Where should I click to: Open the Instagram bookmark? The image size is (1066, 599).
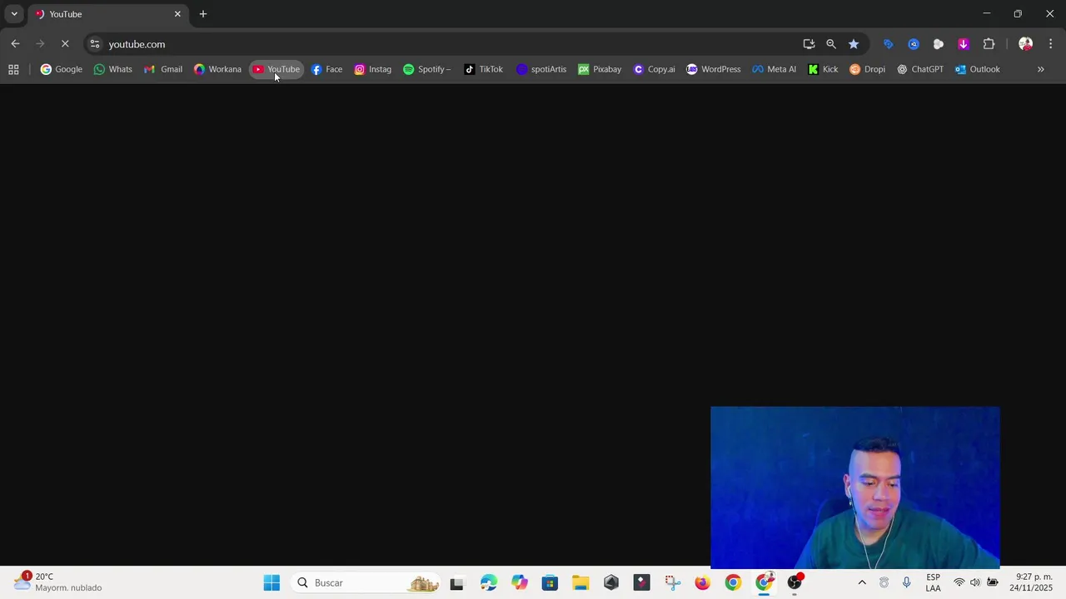tap(373, 69)
